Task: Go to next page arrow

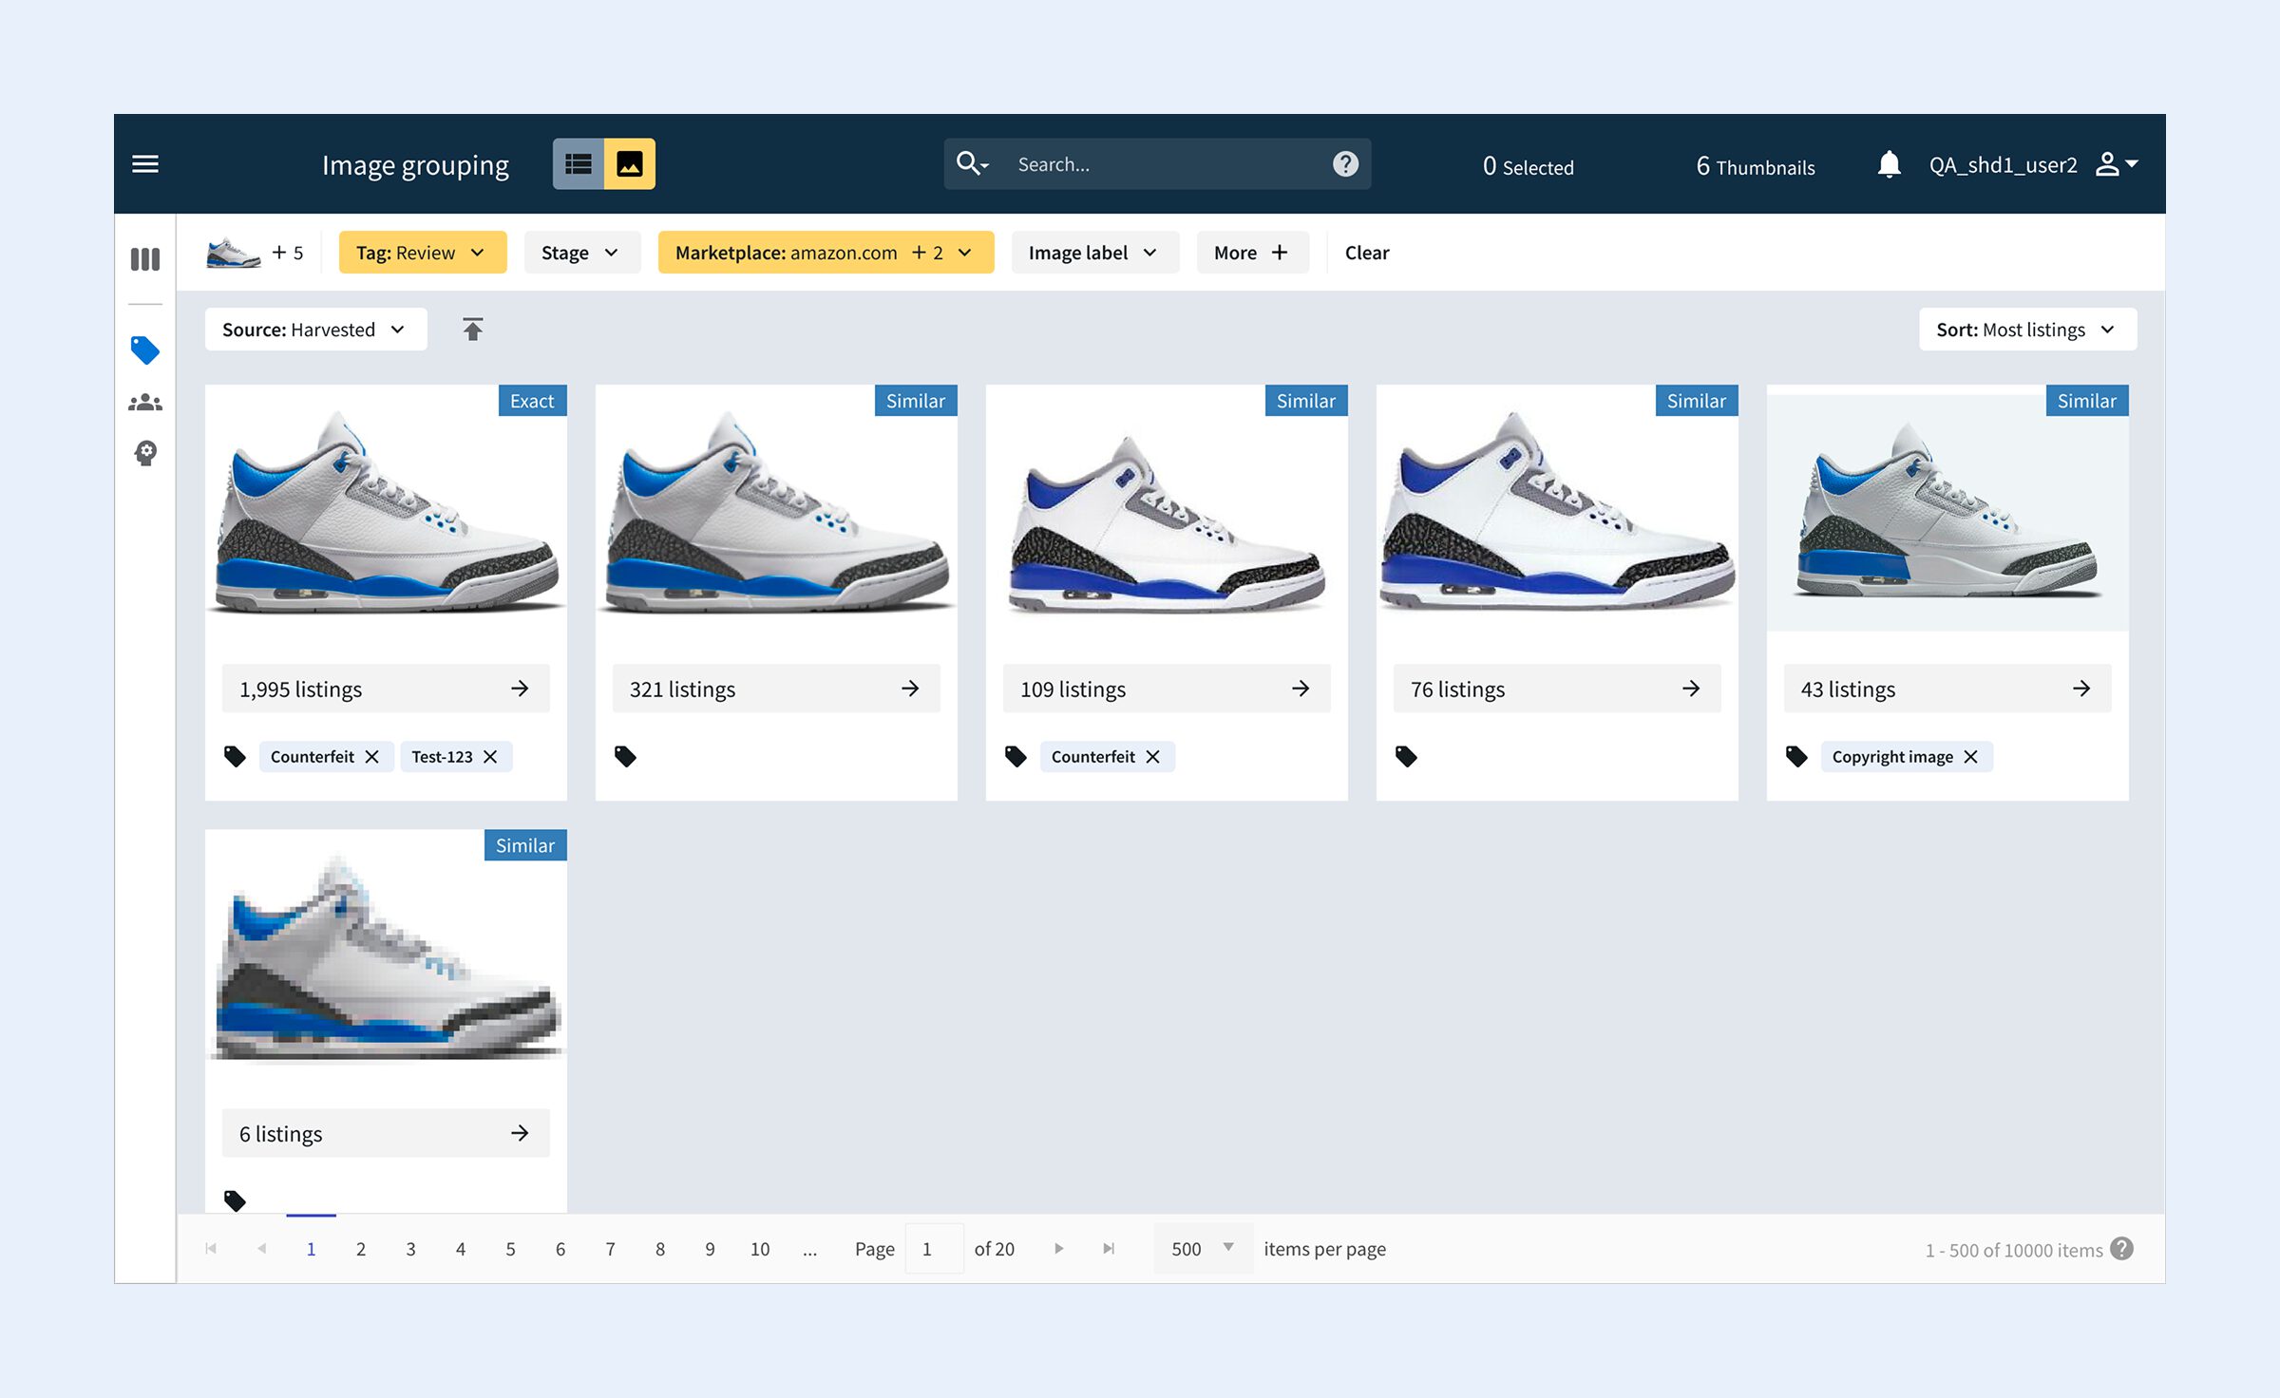Action: [1059, 1249]
